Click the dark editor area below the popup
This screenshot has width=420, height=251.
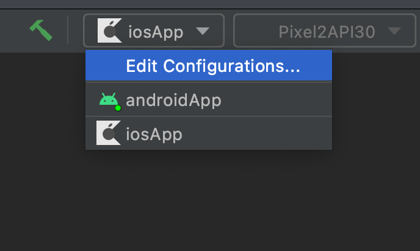(x=210, y=200)
